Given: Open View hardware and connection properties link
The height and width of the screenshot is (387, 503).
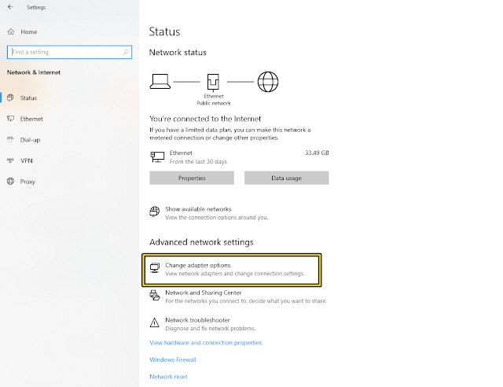Looking at the screenshot, I should [206, 343].
